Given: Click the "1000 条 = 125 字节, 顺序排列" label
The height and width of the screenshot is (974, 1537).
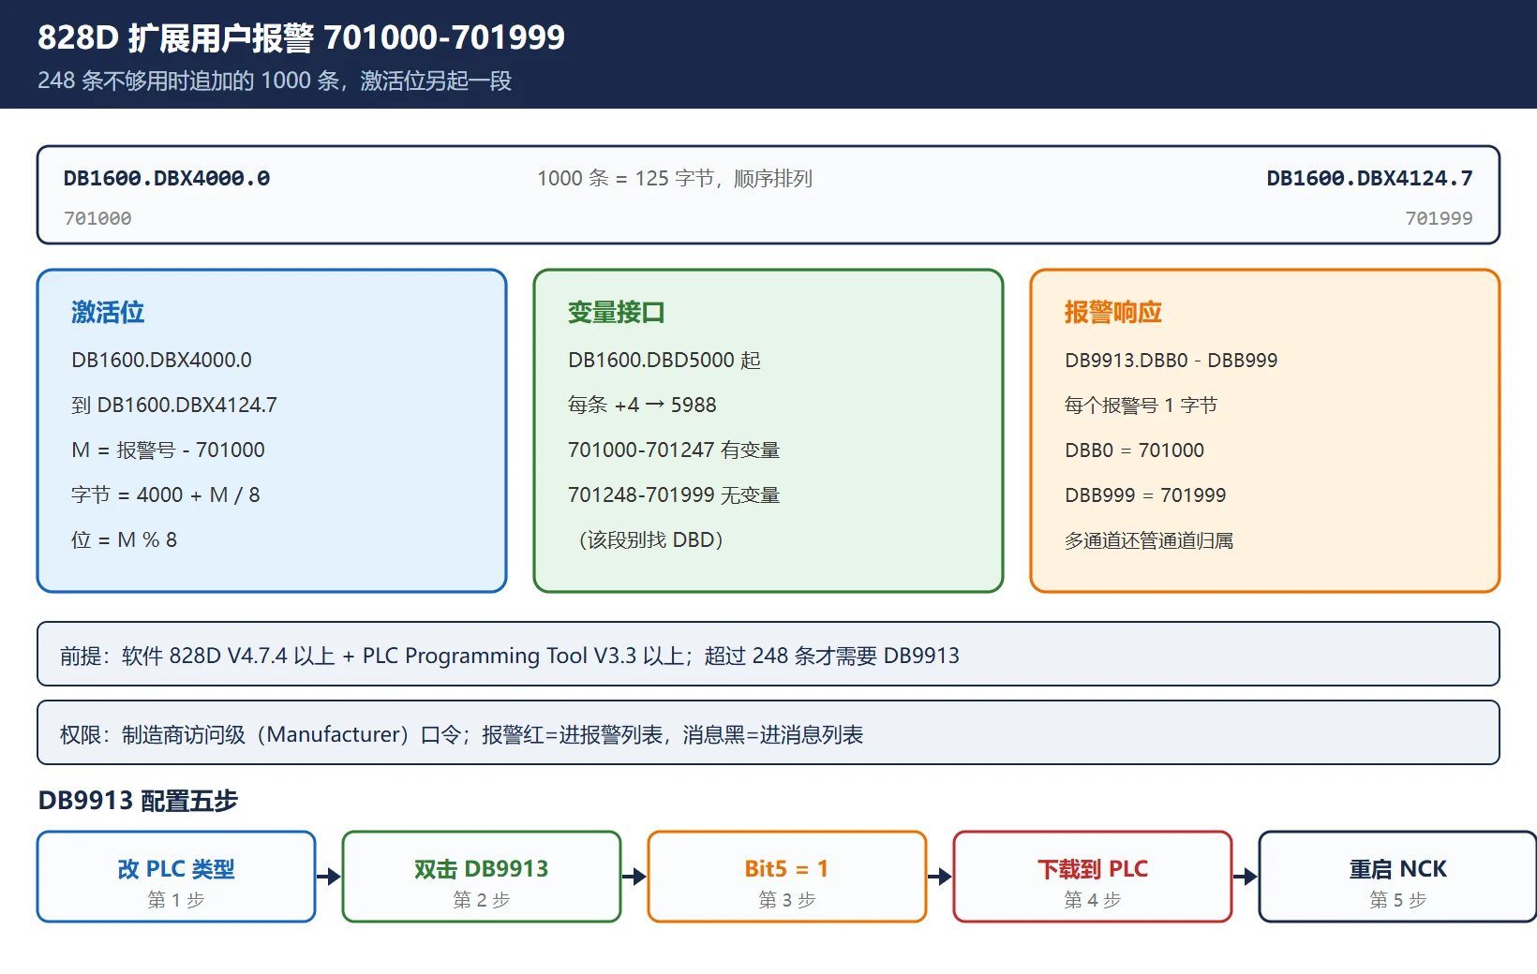Looking at the screenshot, I should [x=675, y=178].
